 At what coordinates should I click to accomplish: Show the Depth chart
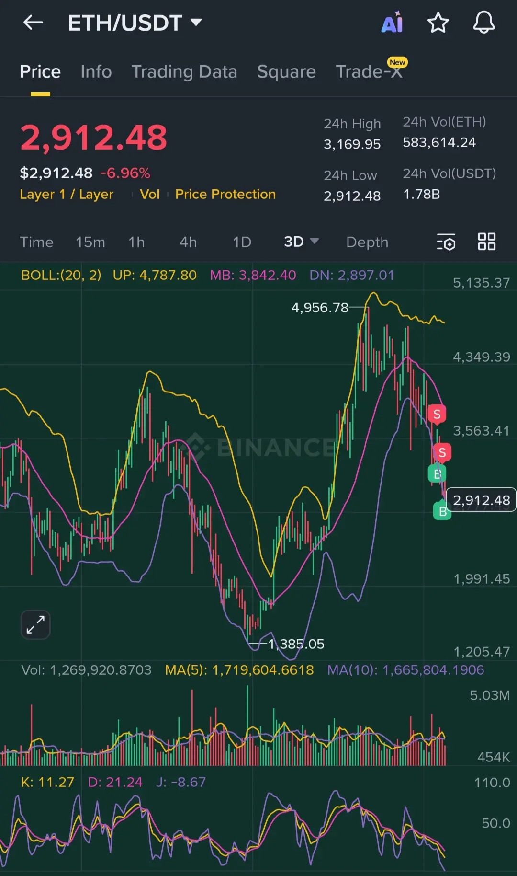[x=367, y=242]
